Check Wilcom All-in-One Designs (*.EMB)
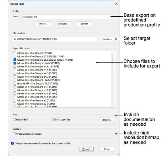This screenshot has height=161, width=168. [x=15, y=53]
